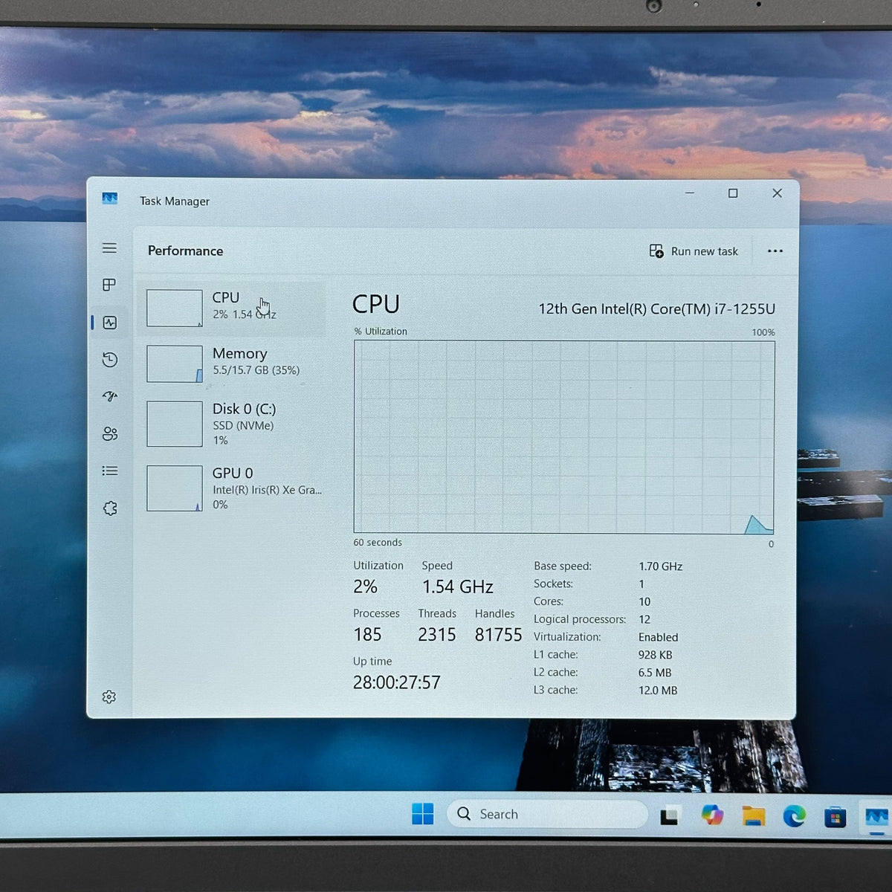Screen dimensions: 892x892
Task: Open the Users page icon
Action: point(110,433)
